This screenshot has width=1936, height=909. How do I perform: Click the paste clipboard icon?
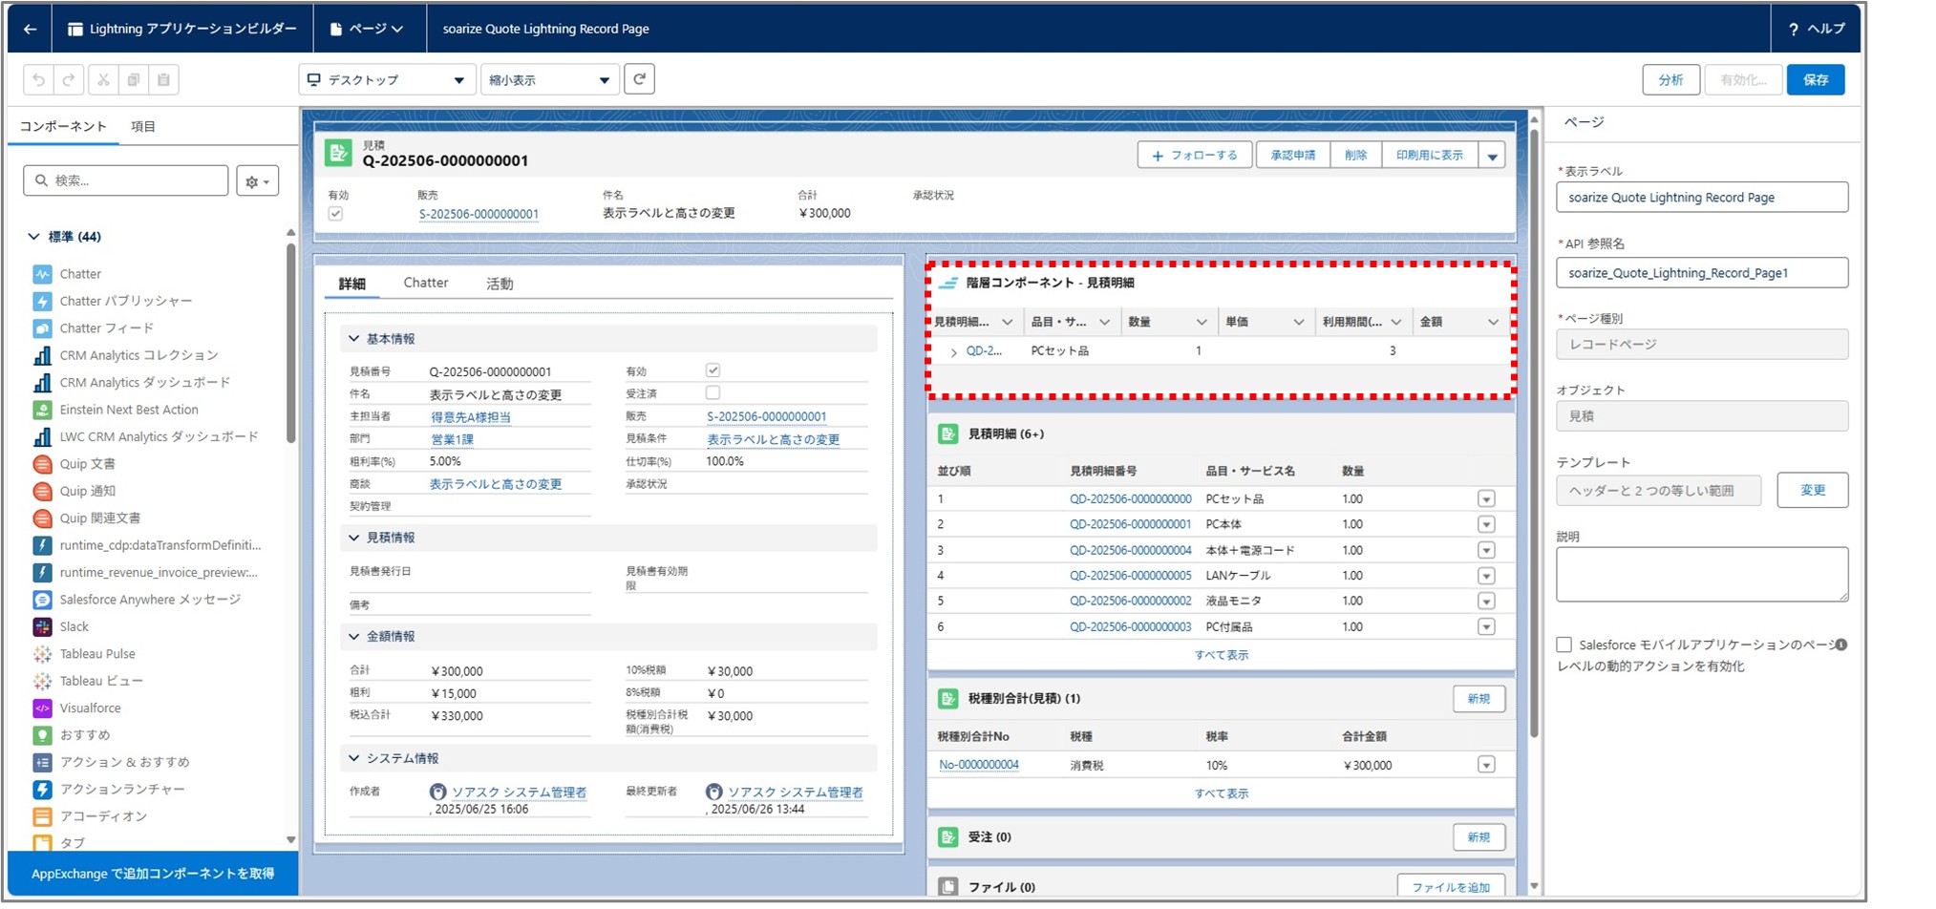(x=163, y=80)
